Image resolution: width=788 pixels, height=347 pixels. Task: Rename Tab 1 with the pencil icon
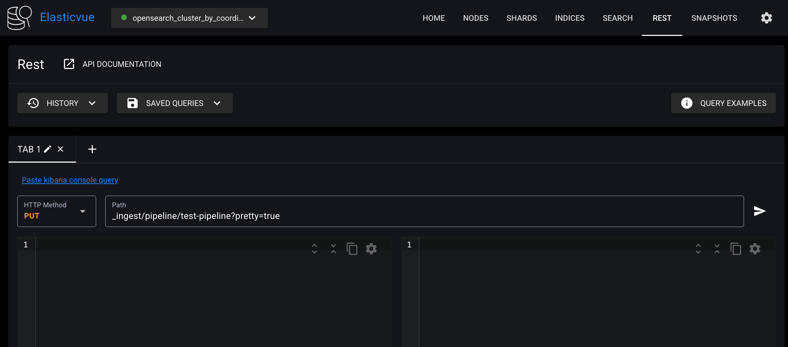(48, 149)
